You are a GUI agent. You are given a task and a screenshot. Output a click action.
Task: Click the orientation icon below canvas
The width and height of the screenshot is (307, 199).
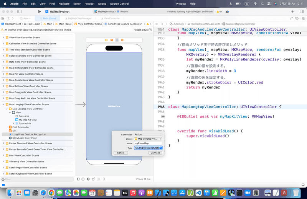coord(93,179)
